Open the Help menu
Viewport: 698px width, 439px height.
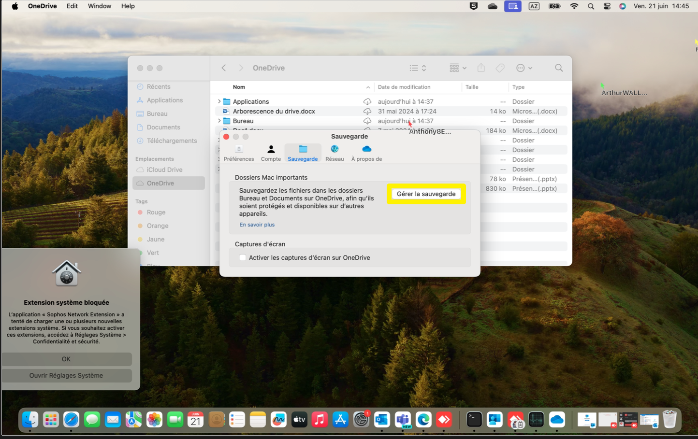click(128, 6)
